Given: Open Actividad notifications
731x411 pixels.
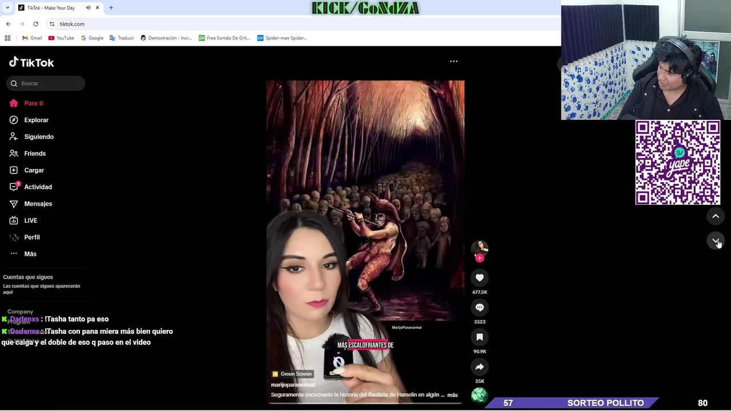Looking at the screenshot, I should tap(38, 187).
